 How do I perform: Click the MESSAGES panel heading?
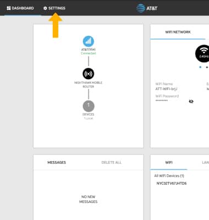point(57,162)
